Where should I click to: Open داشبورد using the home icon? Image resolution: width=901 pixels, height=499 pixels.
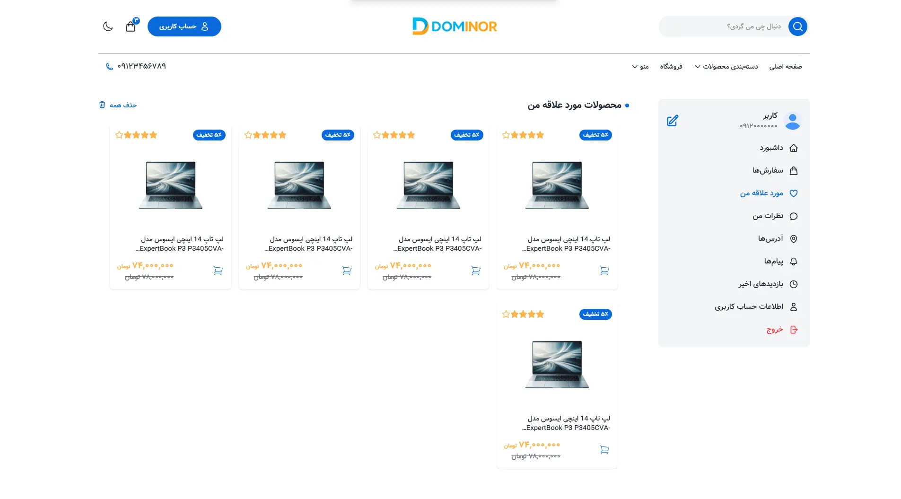(794, 148)
